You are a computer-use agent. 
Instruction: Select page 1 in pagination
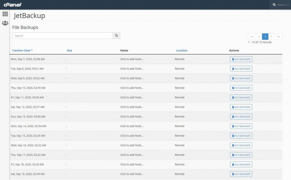pos(265,36)
